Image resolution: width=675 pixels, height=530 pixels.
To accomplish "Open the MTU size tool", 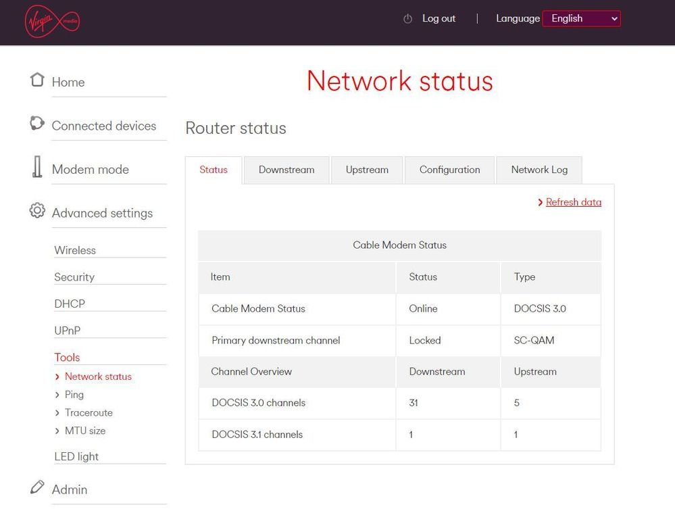I will (85, 431).
